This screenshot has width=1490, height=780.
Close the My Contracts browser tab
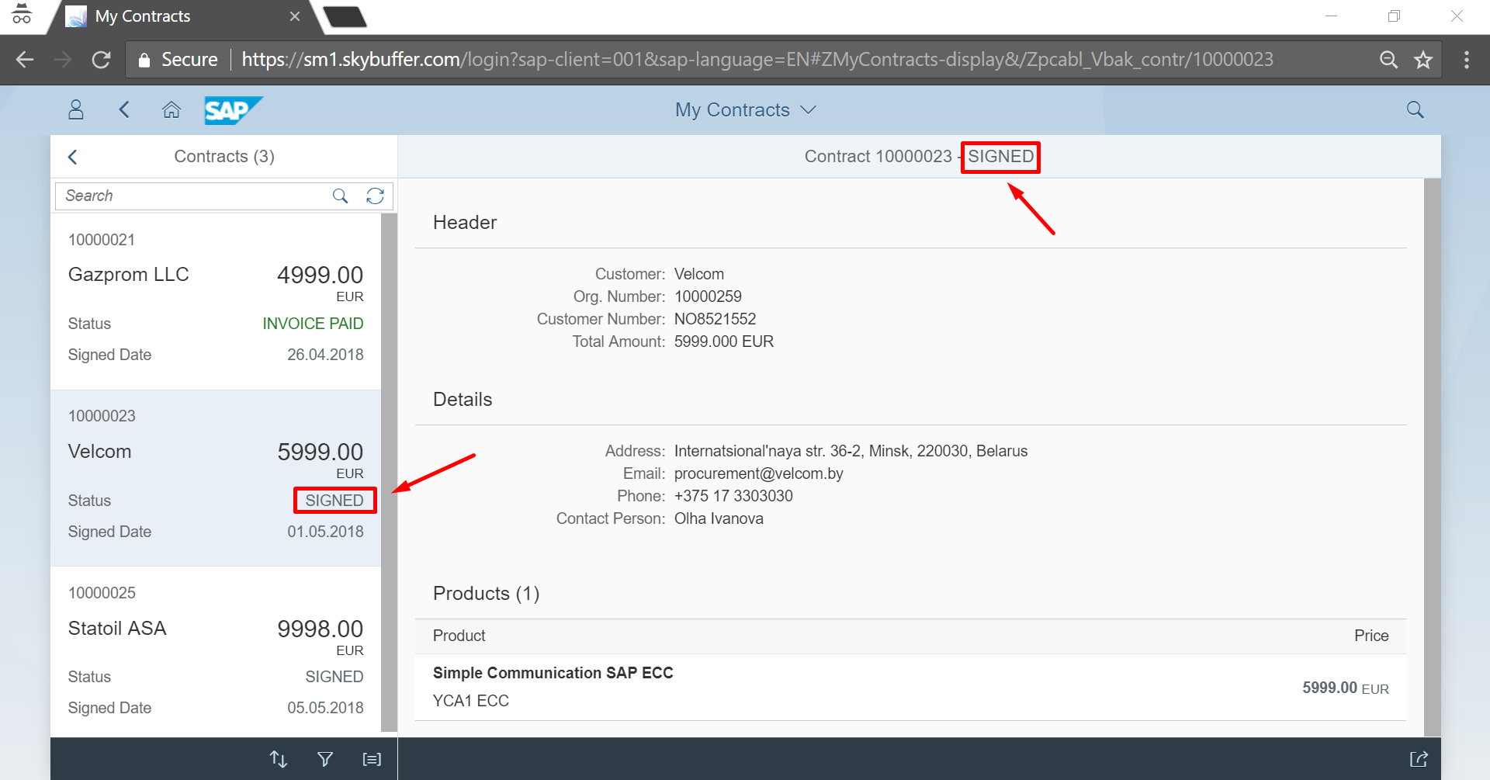[295, 16]
